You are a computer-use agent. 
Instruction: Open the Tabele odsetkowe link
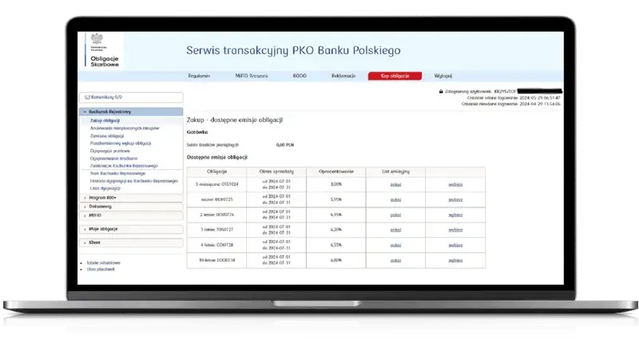pyautogui.click(x=104, y=263)
